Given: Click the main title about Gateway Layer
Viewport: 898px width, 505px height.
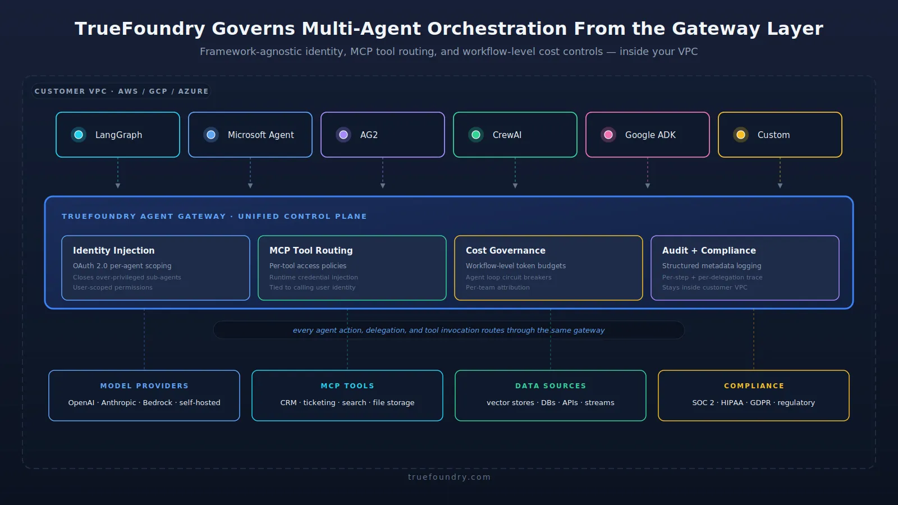Looking at the screenshot, I should coord(449,29).
